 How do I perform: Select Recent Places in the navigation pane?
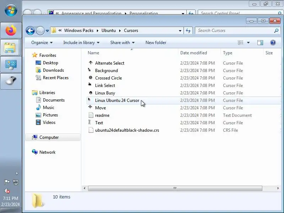tap(56, 78)
